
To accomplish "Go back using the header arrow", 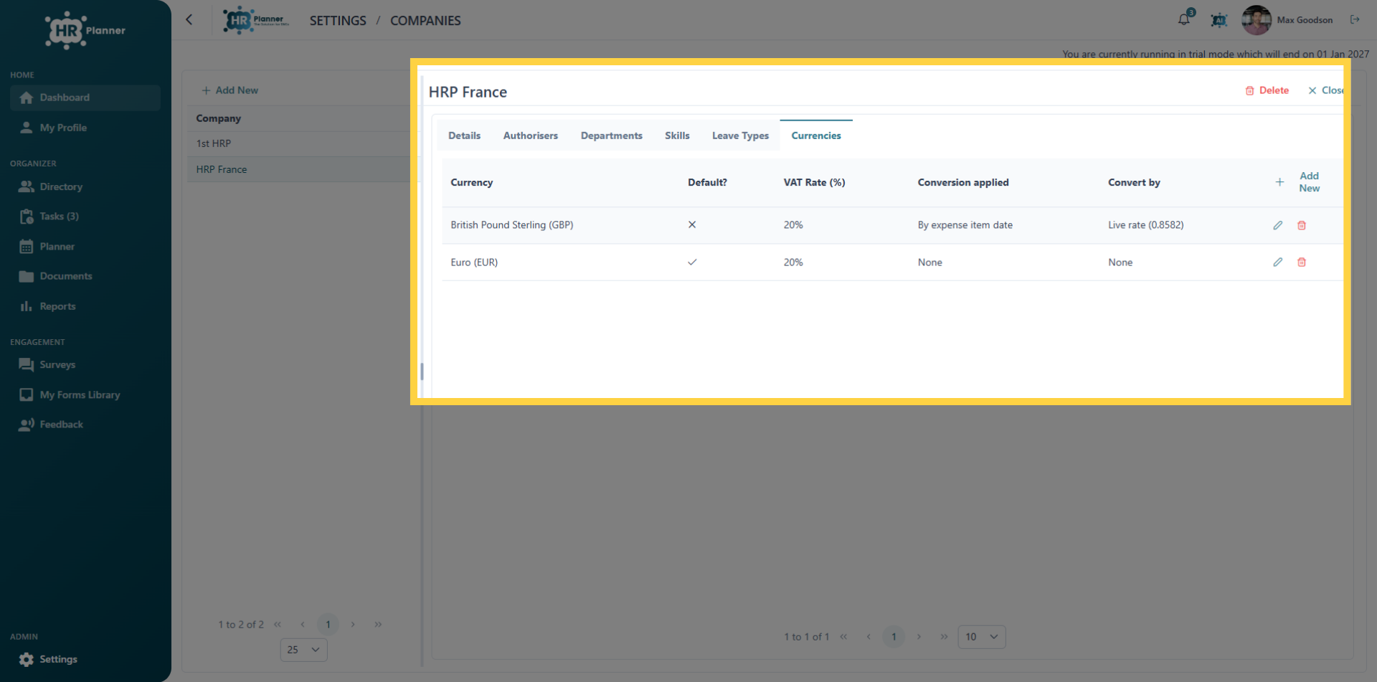I will [x=189, y=20].
